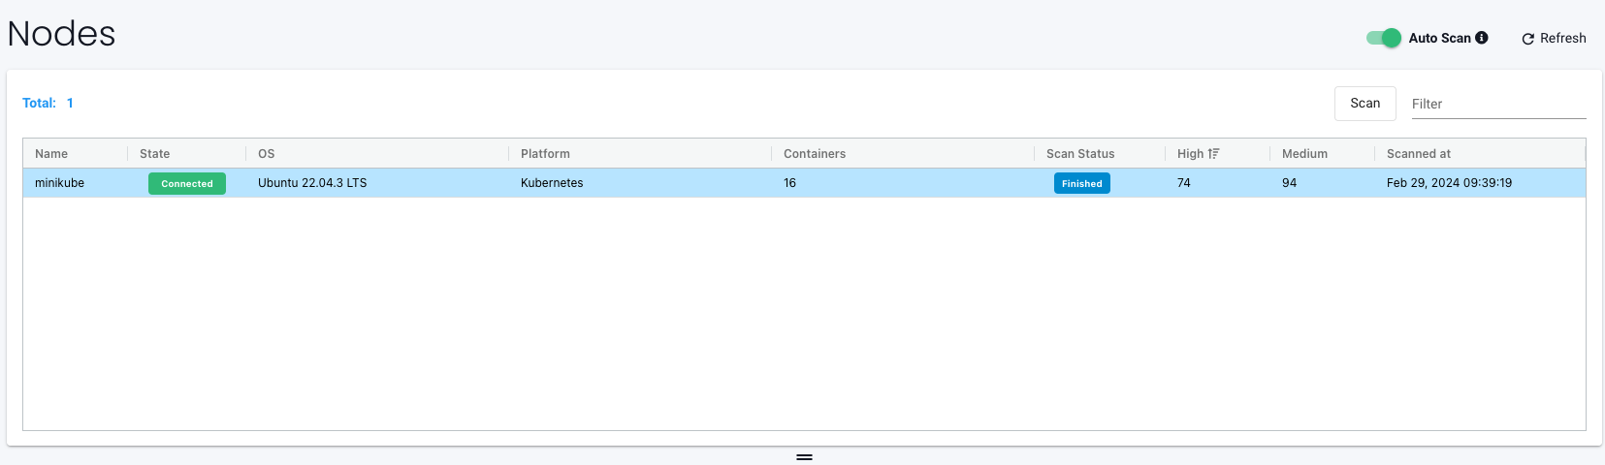This screenshot has height=465, width=1605.
Task: Click the Scan button
Action: (x=1364, y=104)
